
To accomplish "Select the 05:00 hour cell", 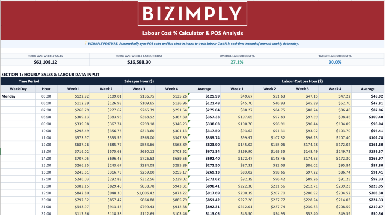I will tap(46, 96).
